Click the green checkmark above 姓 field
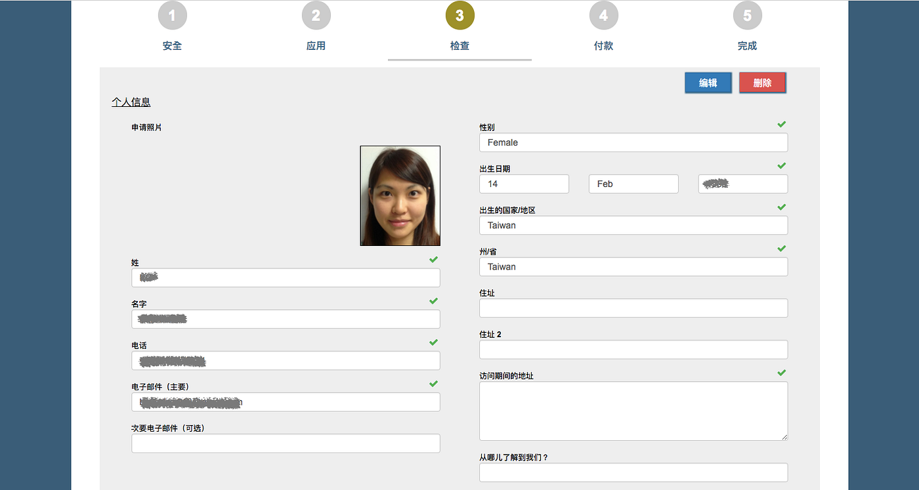 click(x=433, y=260)
